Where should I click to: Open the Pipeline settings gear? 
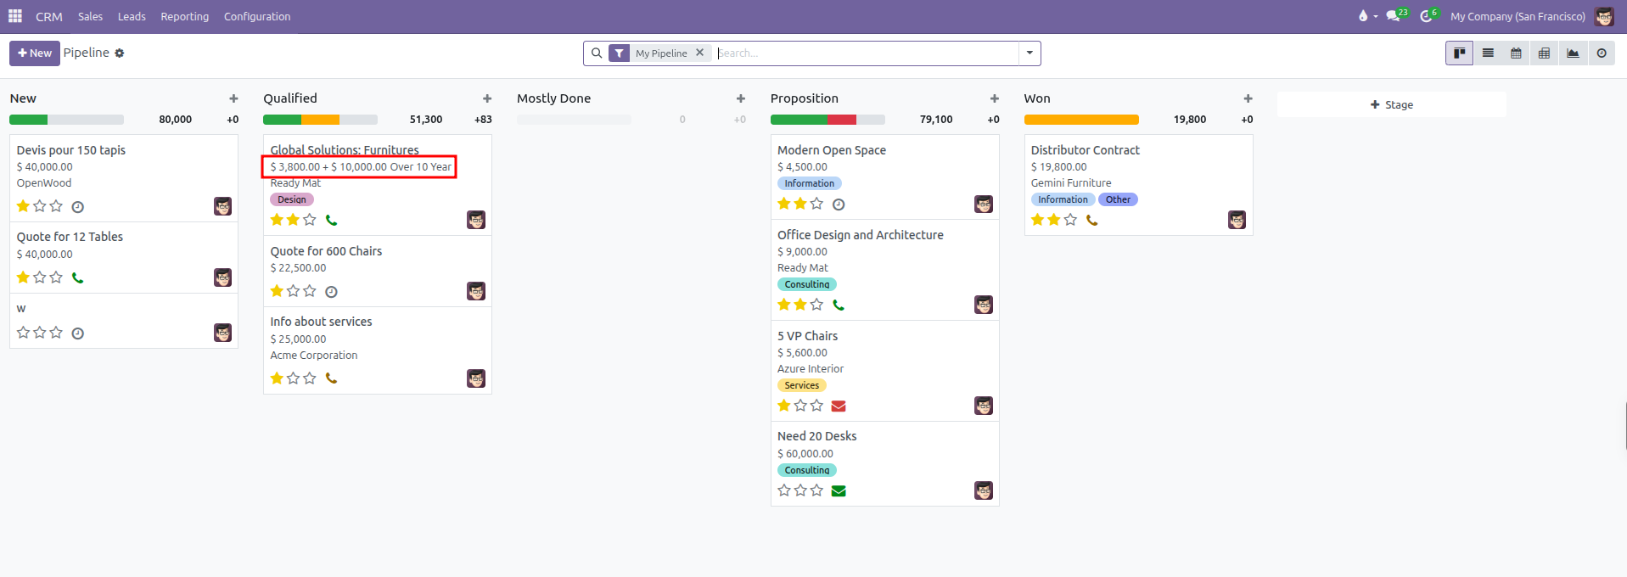pyautogui.click(x=120, y=53)
